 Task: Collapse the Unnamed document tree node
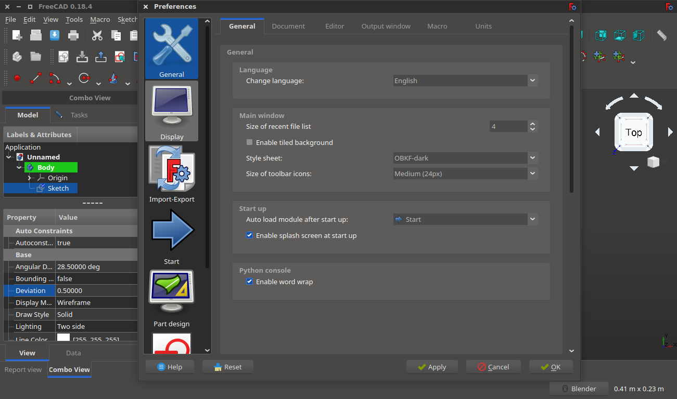[9, 157]
